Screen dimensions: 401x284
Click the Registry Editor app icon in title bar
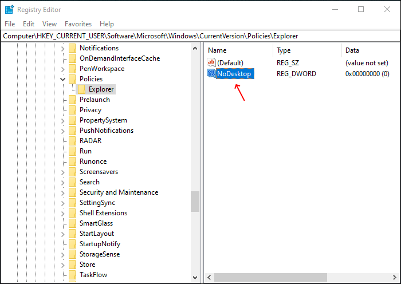pyautogui.click(x=9, y=9)
